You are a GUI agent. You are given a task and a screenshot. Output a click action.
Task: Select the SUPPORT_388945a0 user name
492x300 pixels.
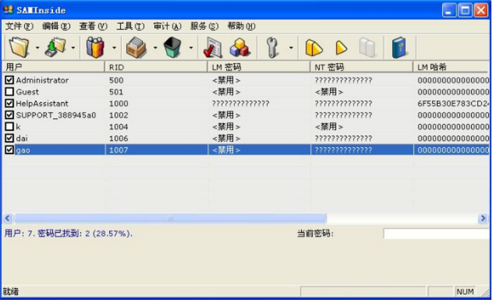click(x=56, y=115)
